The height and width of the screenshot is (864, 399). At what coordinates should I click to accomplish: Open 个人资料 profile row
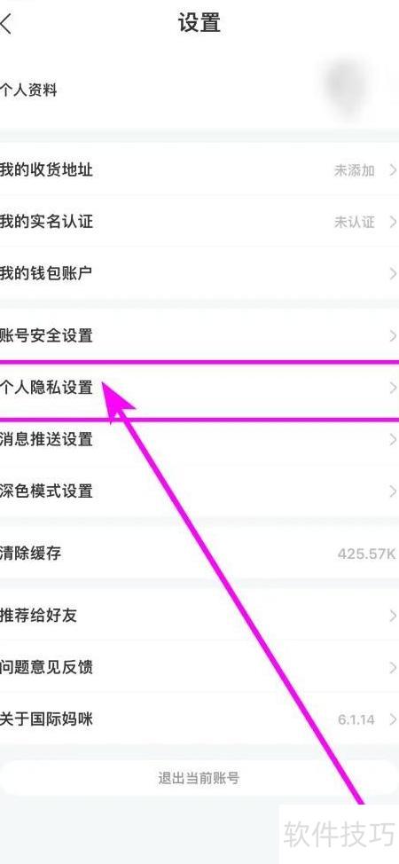pos(199,90)
